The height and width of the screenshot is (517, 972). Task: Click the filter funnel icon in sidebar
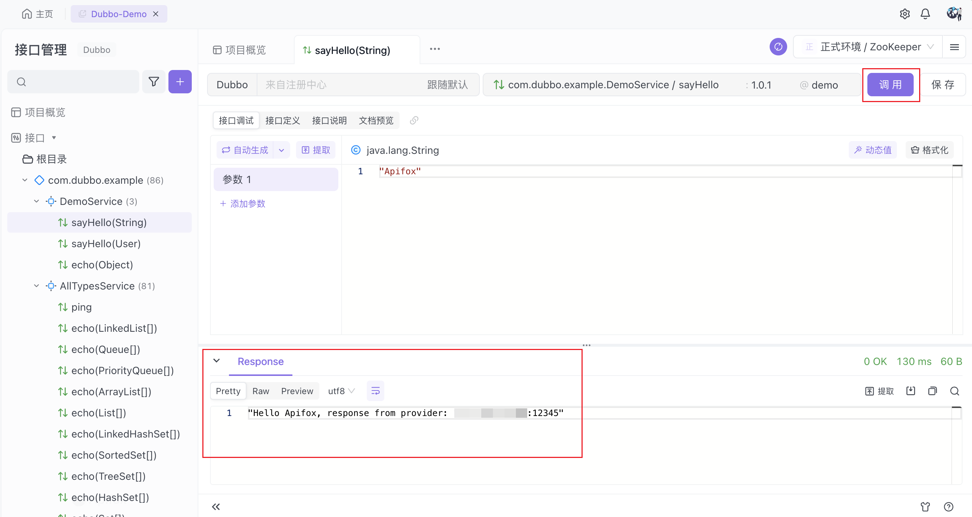pos(153,82)
